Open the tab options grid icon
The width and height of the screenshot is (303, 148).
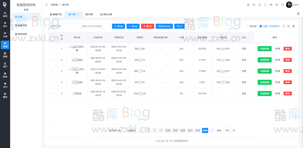click(298, 14)
